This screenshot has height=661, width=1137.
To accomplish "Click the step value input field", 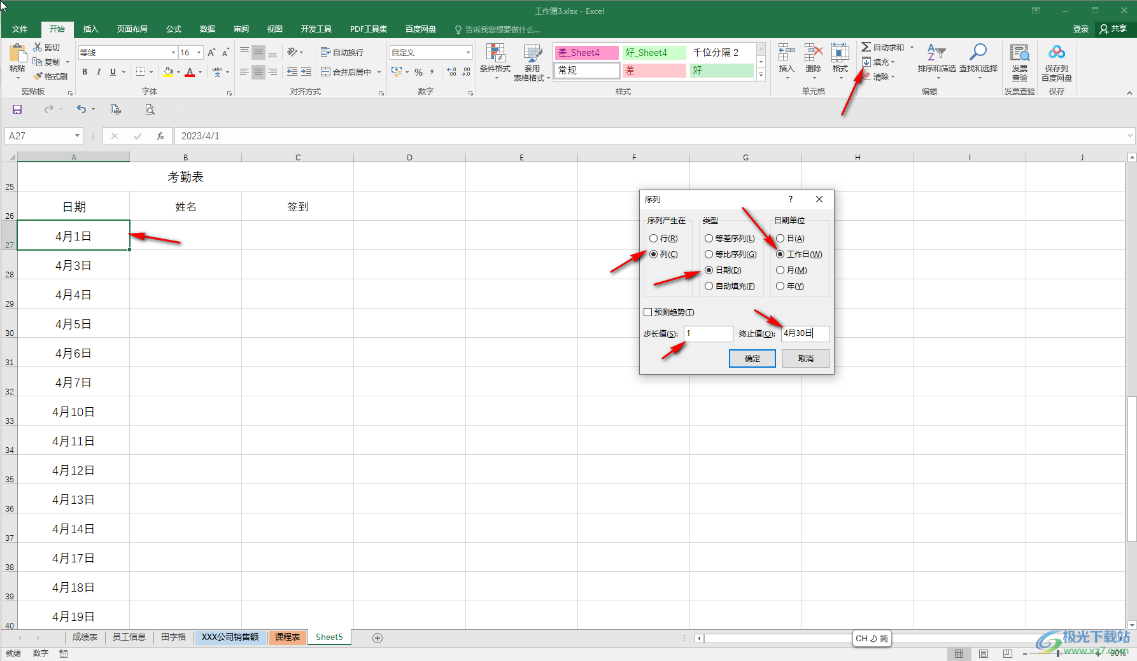I will (x=709, y=333).
